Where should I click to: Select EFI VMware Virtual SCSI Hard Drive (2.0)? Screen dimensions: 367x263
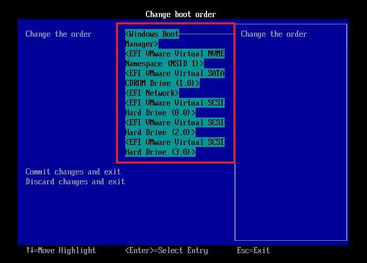click(175, 127)
